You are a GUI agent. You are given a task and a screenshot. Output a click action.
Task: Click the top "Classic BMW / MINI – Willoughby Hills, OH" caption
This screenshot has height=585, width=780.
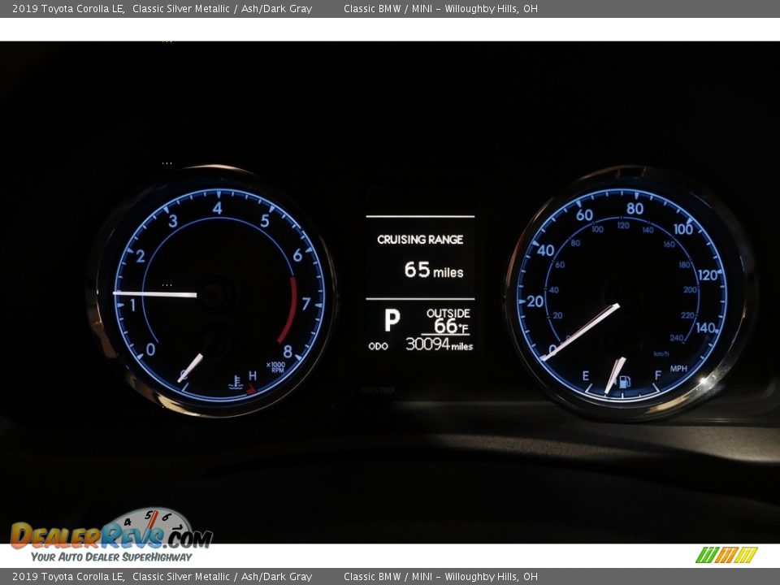pyautogui.click(x=440, y=8)
